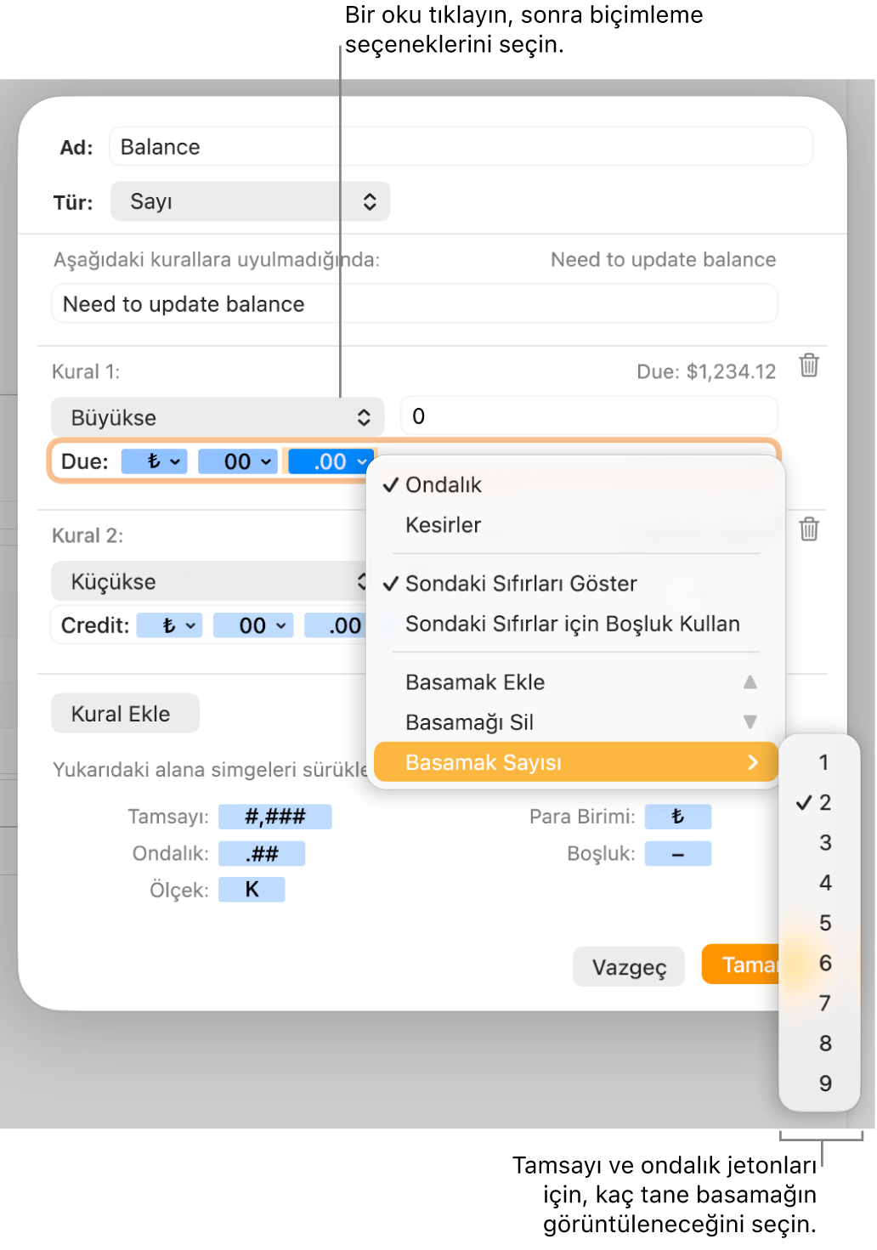877x1250 pixels.
Task: Open the Küçükse condition dropdown
Action: (x=209, y=581)
